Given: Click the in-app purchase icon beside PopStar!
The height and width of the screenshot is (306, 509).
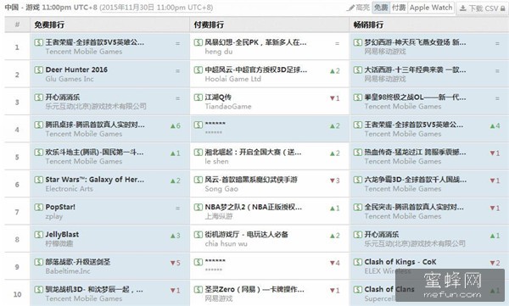Looking at the screenshot, I should pyautogui.click(x=39, y=207).
